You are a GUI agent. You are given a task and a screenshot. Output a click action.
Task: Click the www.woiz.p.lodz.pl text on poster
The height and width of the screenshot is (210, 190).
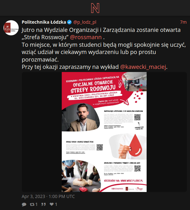tap(132, 181)
